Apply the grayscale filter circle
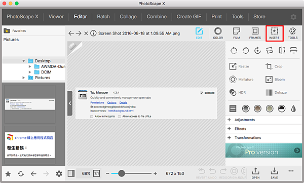The image size is (304, 183). coord(246,108)
